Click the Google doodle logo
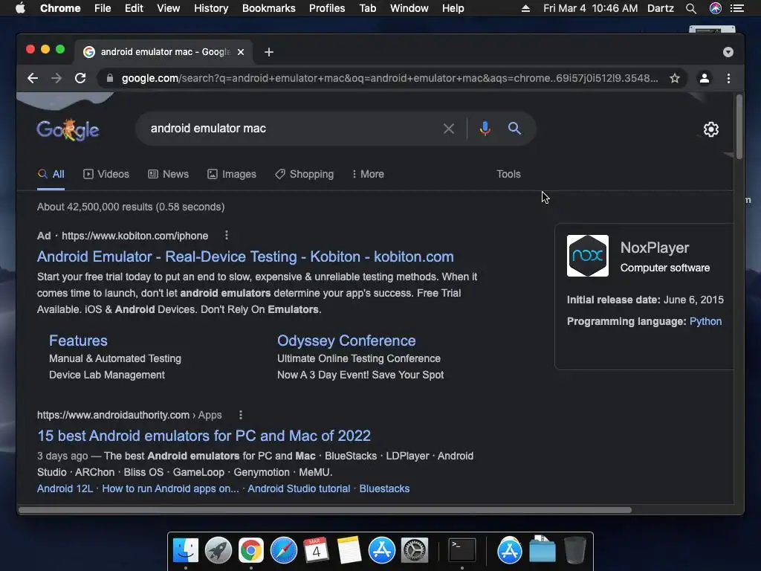 pyautogui.click(x=68, y=129)
